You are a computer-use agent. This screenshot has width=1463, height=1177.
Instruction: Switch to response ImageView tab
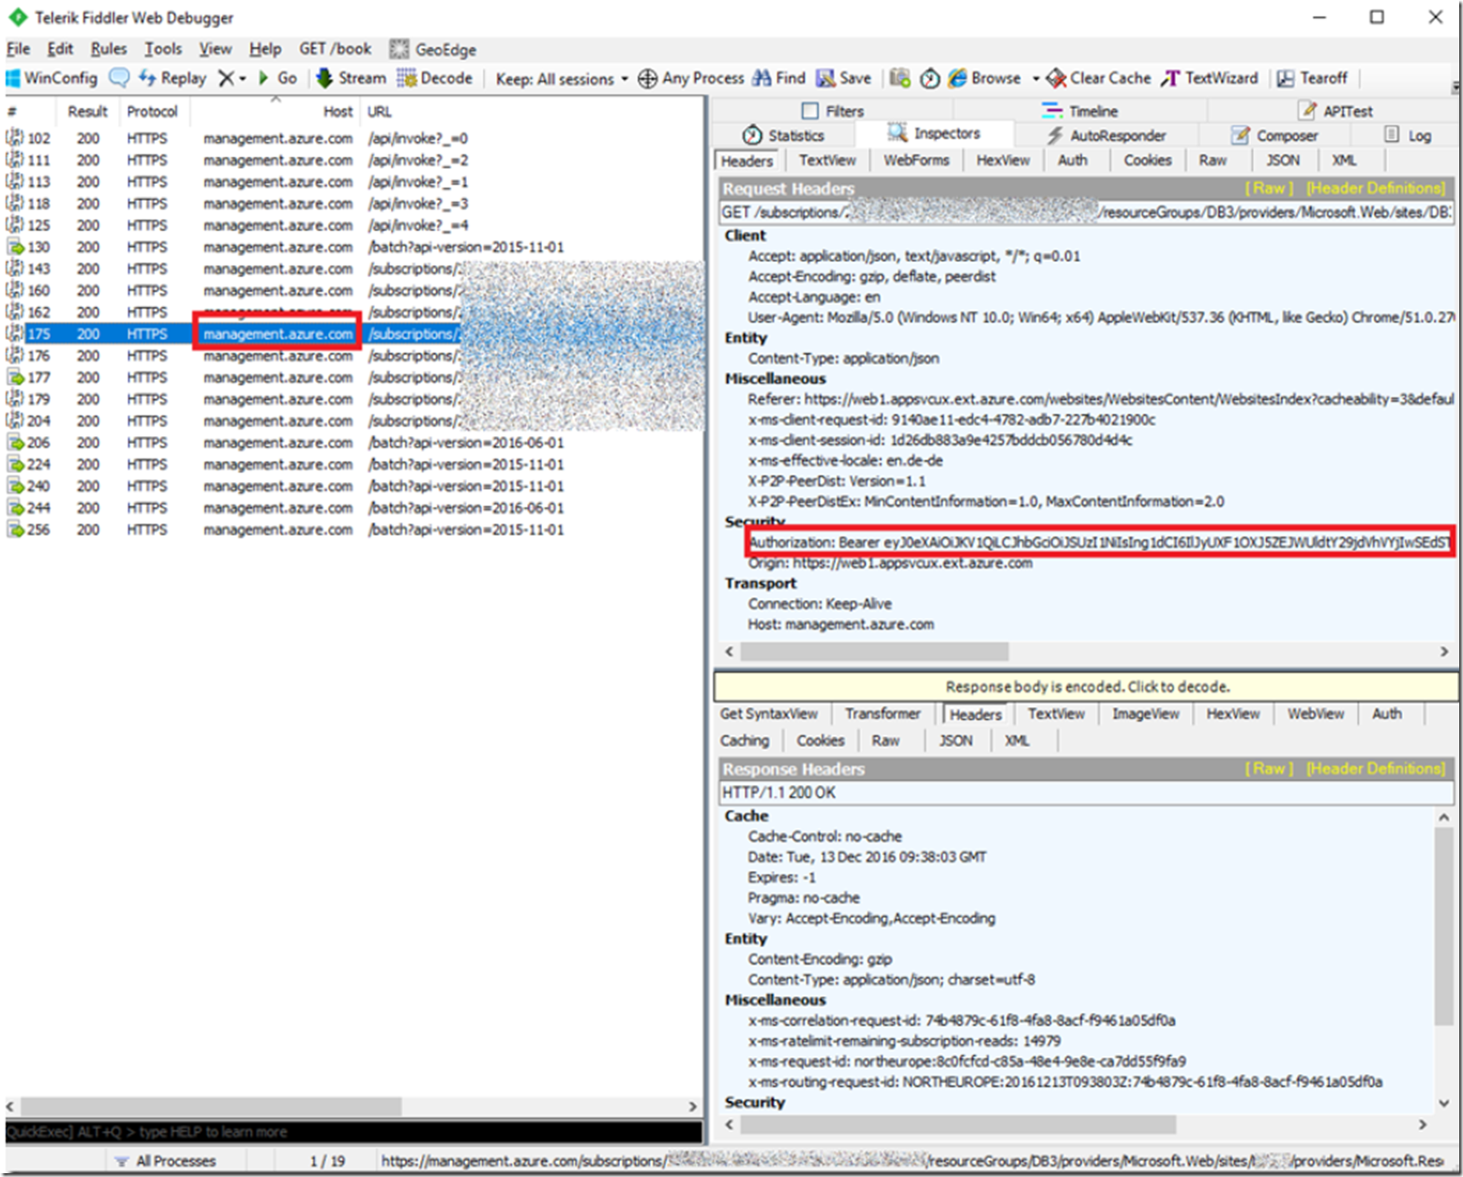(x=1145, y=714)
